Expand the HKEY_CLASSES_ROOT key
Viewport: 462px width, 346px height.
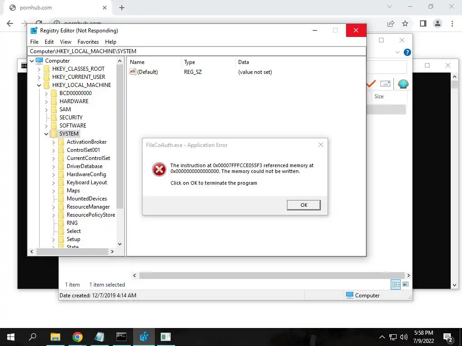pyautogui.click(x=39, y=69)
